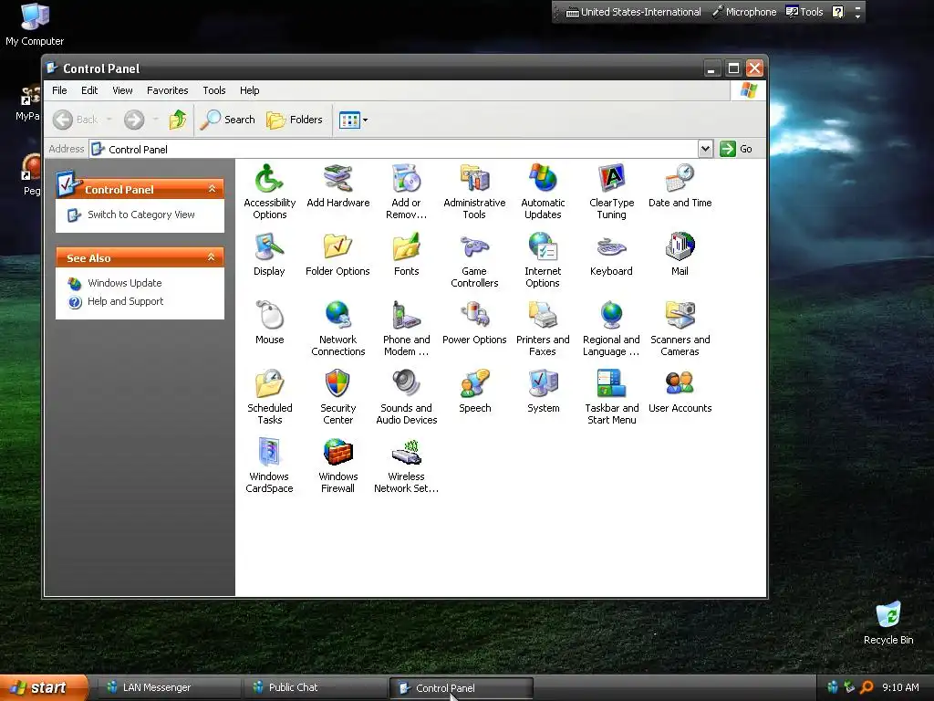Collapse the See Also sidebar section
The image size is (934, 701).
click(211, 256)
